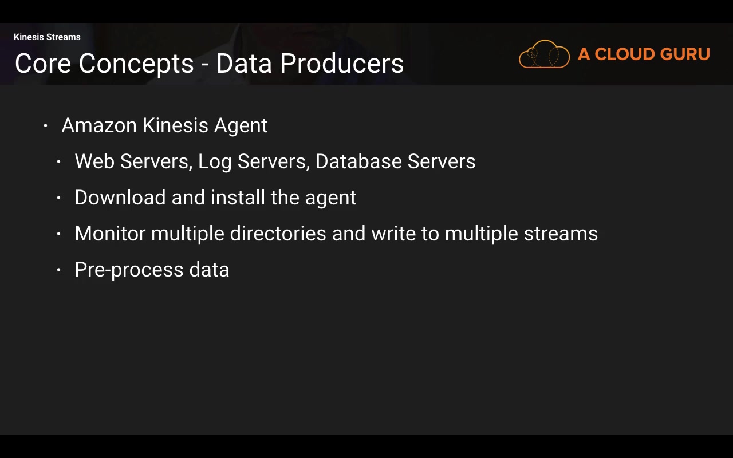The height and width of the screenshot is (458, 733).
Task: Select the "Kinesis Streams" section label
Action: tap(47, 37)
